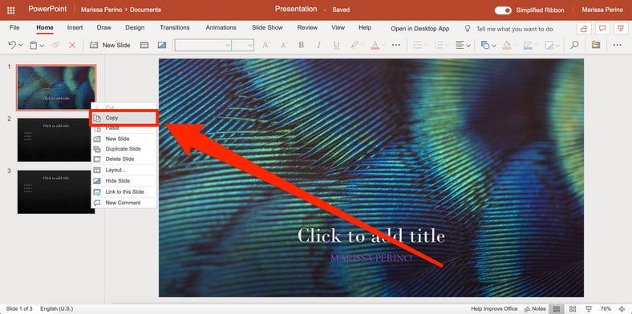
Task: Click the numbered list icon
Action: [x=440, y=45]
